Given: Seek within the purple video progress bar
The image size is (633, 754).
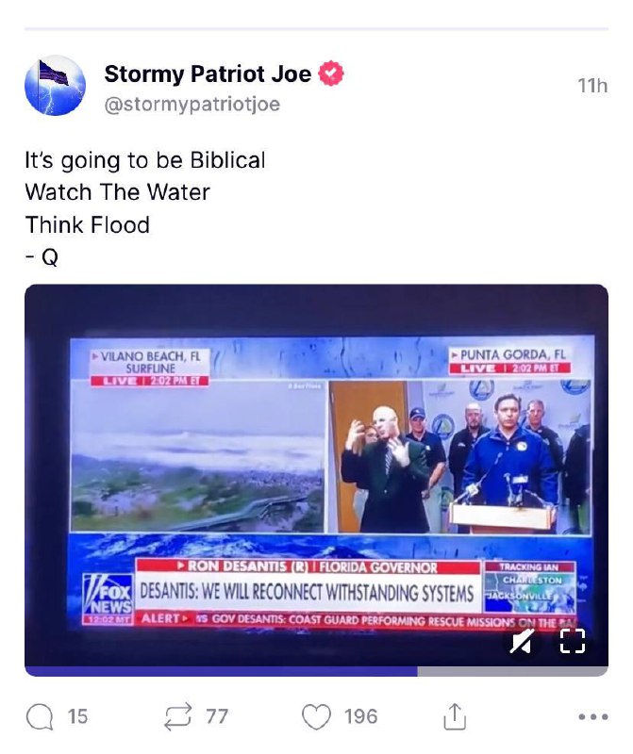Looking at the screenshot, I should click(221, 671).
